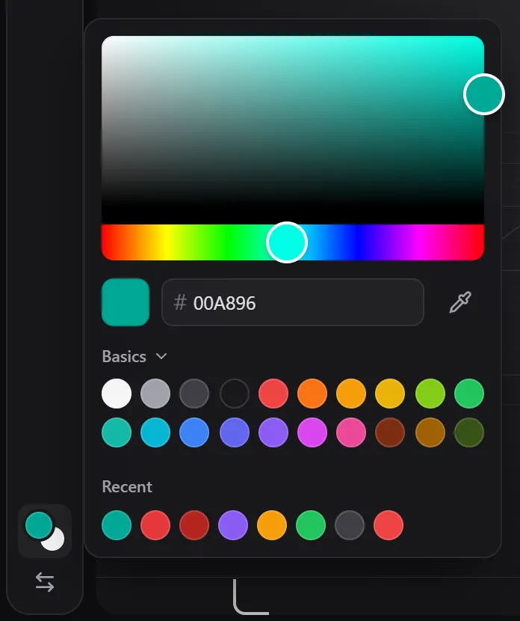Select the dark red swatch in Recent

[194, 525]
